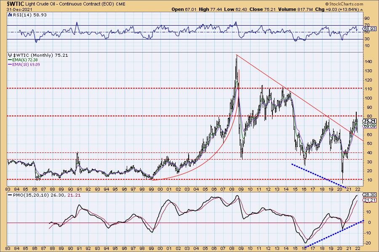Click the $WTIC (Monthly) 75.21 legend label
The width and height of the screenshot is (379, 252).
[40, 55]
